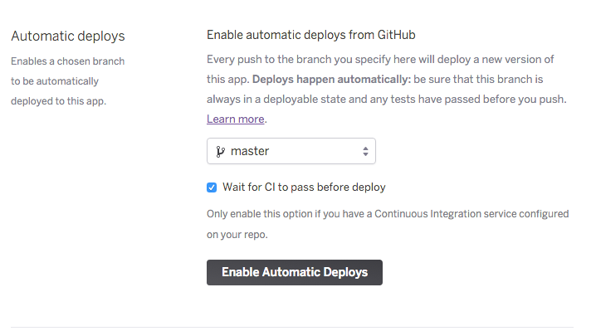
Task: Tick the blue checkmark box for CI
Action: (x=212, y=187)
